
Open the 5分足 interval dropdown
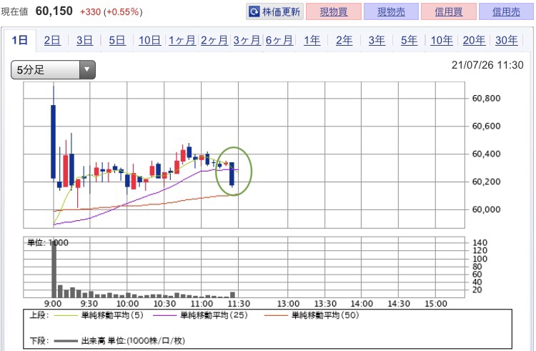[x=53, y=70]
